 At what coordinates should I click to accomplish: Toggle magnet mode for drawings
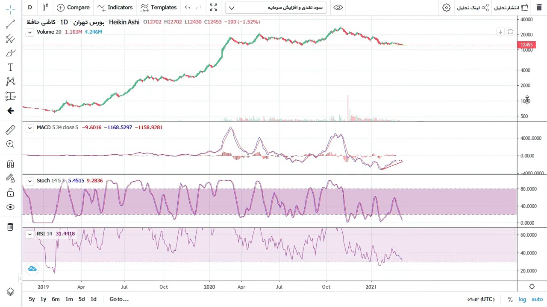tap(11, 164)
